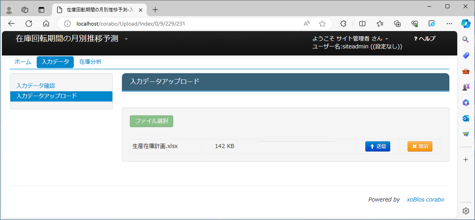Expand the 在庫回転期間の月別推移予測 title dropdown
The height and width of the screenshot is (220, 475).
tap(126, 39)
